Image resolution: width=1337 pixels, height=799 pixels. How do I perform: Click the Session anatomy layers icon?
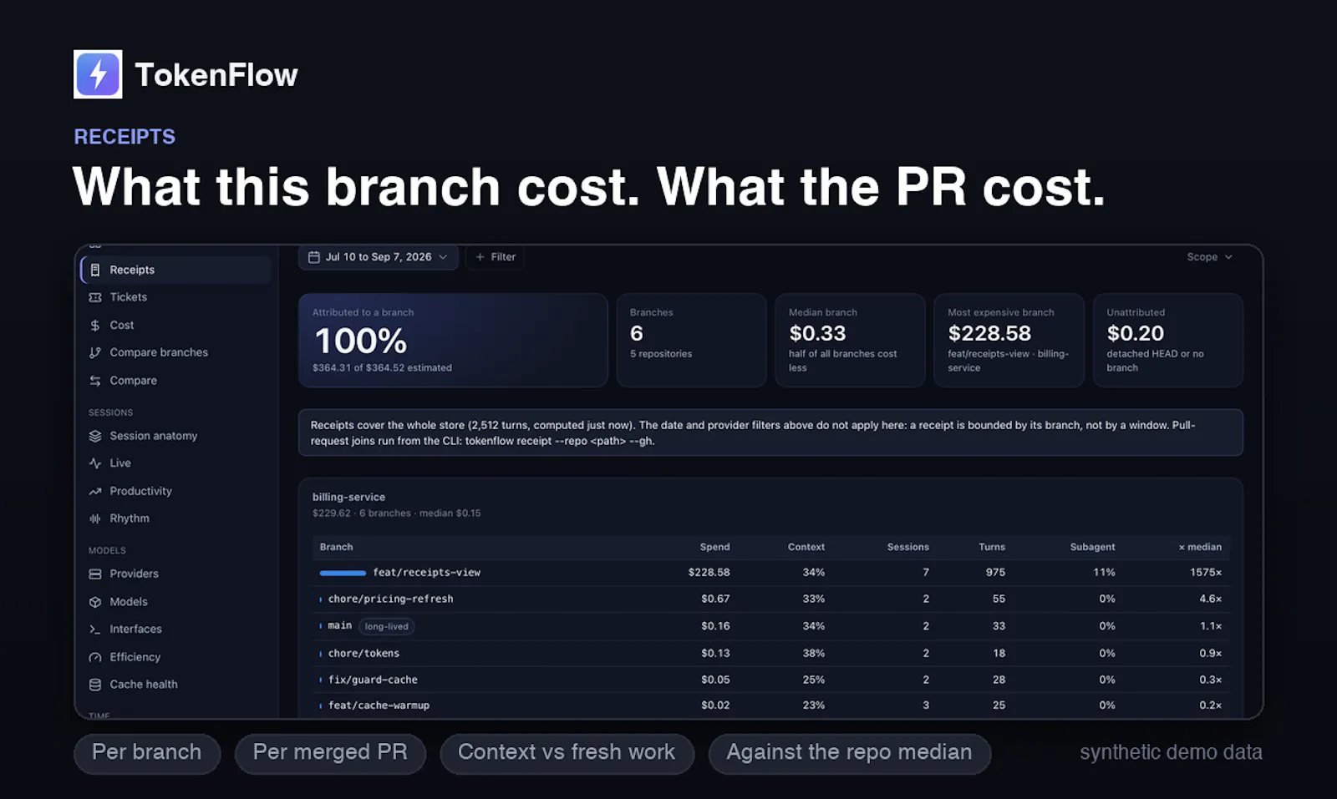tap(95, 436)
